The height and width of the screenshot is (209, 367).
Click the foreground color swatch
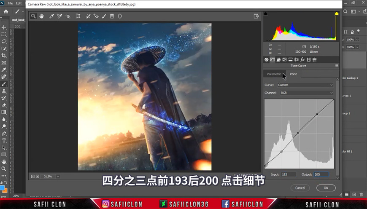2,188
